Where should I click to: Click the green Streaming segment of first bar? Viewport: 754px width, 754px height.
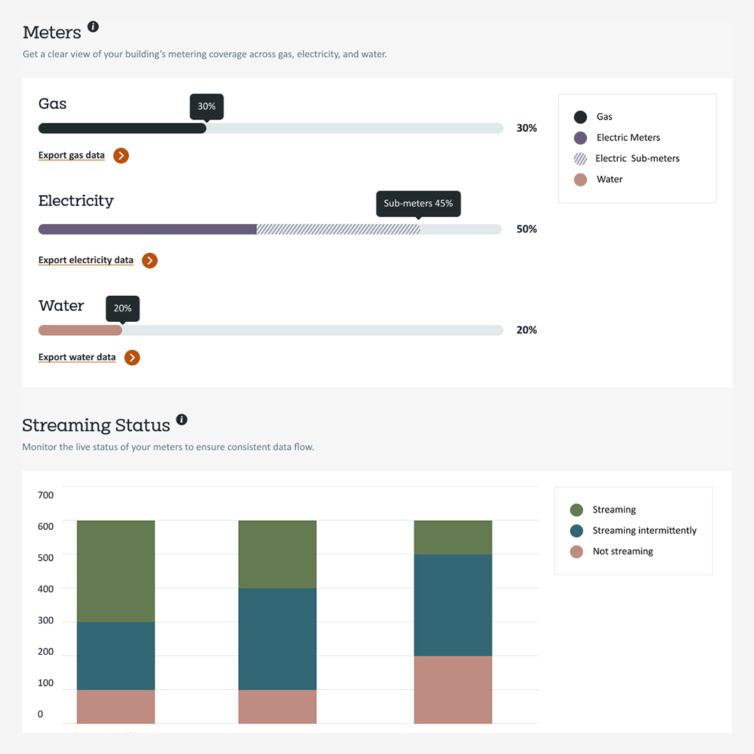[x=116, y=571]
